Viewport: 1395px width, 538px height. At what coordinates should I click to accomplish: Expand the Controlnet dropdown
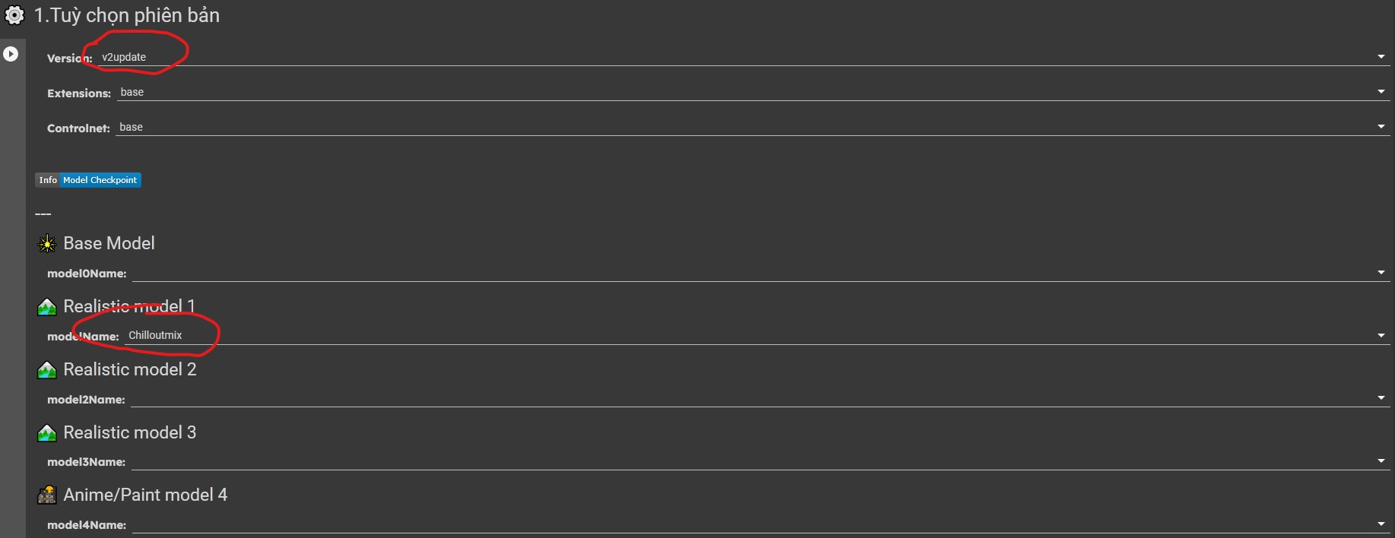pyautogui.click(x=751, y=127)
